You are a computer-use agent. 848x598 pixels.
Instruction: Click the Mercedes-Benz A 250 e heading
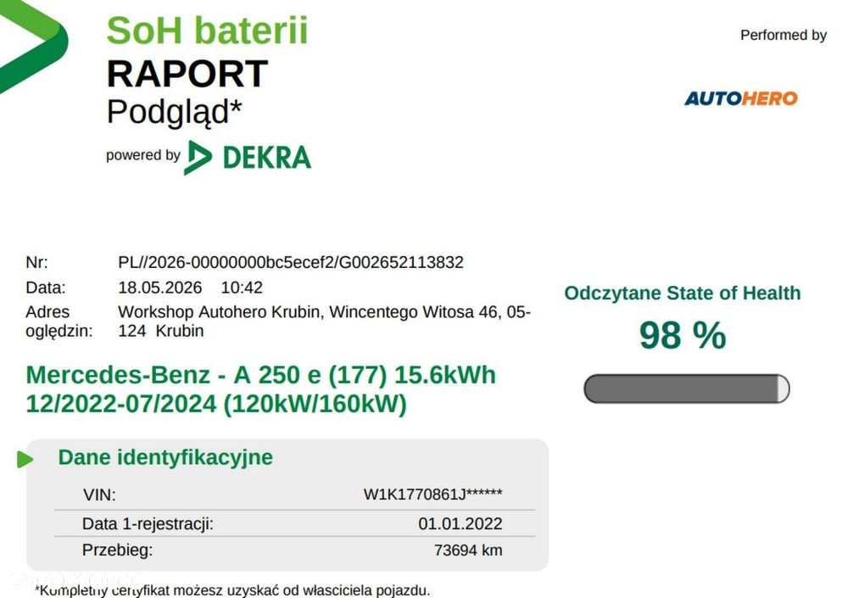pos(260,375)
